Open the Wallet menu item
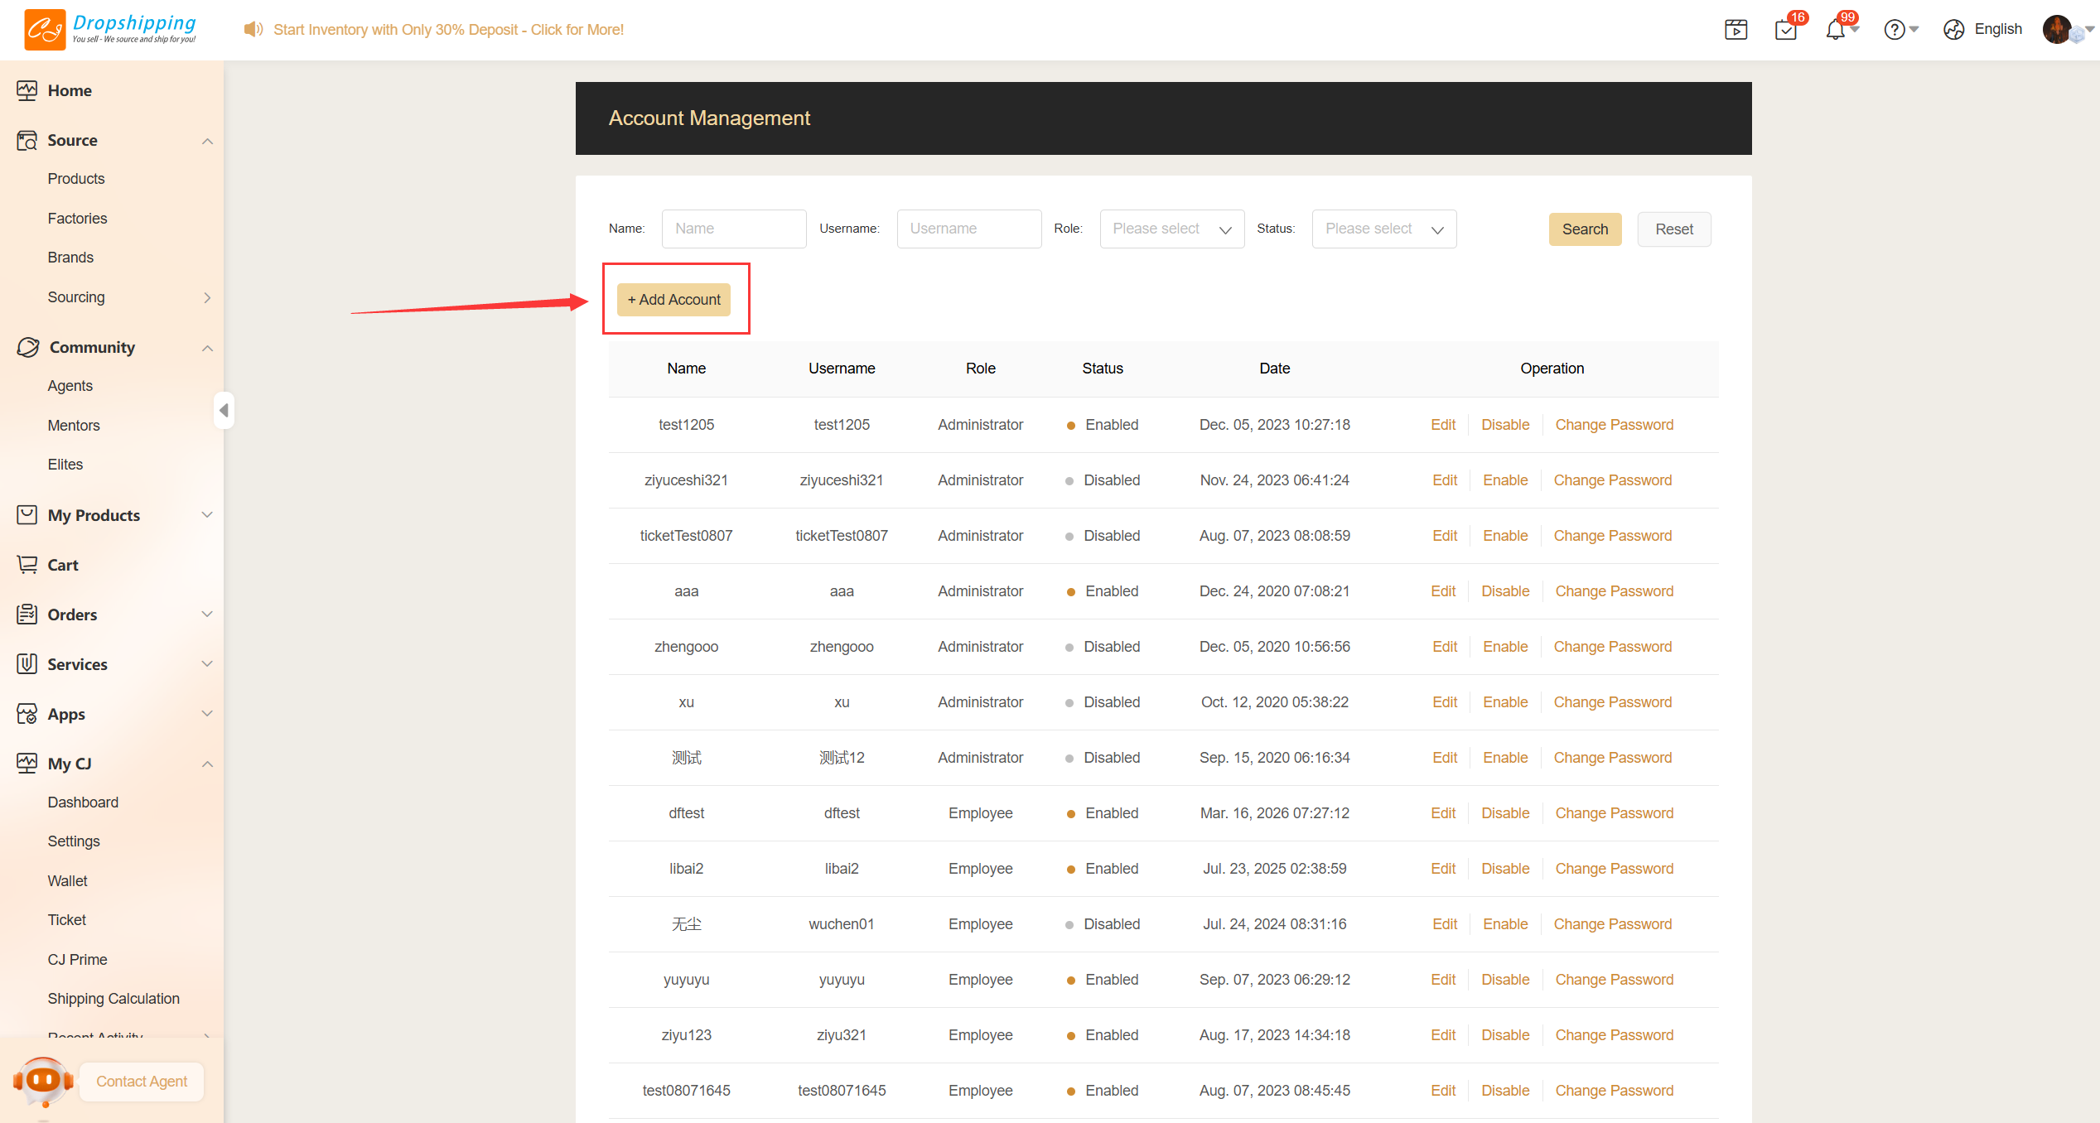 coord(67,880)
